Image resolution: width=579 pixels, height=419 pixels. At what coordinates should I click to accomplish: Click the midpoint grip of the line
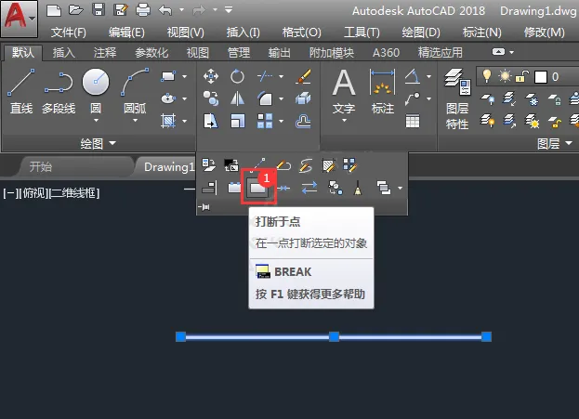click(334, 336)
